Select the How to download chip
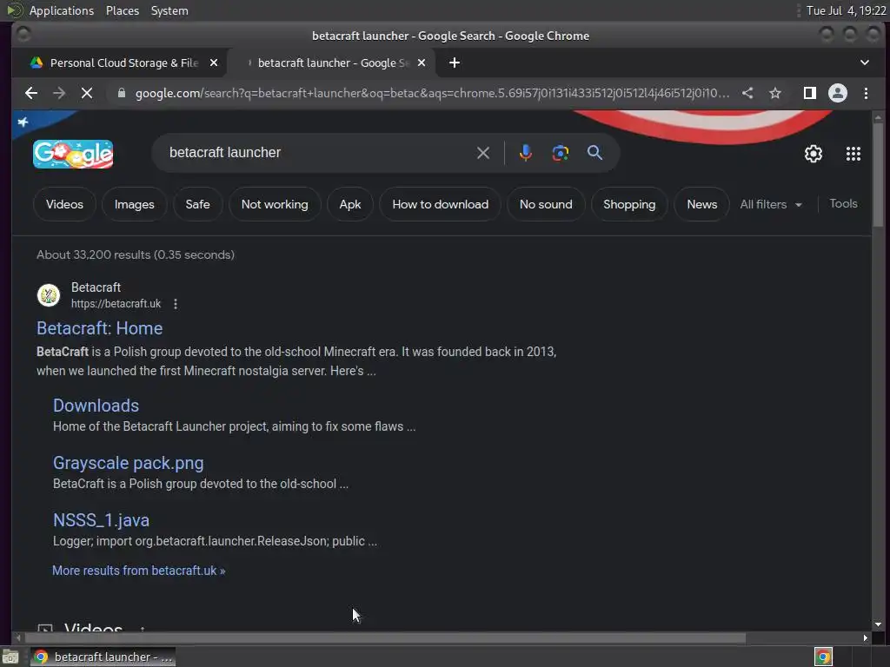This screenshot has height=667, width=890. (441, 204)
